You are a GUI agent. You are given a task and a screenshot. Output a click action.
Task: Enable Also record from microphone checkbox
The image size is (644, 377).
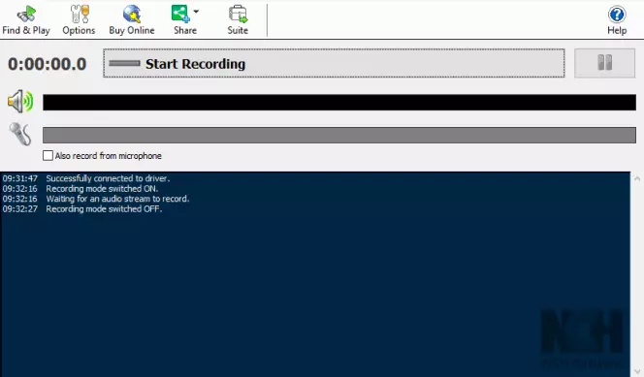pyautogui.click(x=48, y=155)
